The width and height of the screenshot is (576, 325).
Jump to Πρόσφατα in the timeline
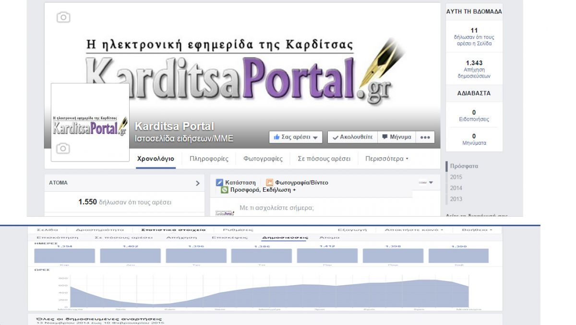(464, 166)
